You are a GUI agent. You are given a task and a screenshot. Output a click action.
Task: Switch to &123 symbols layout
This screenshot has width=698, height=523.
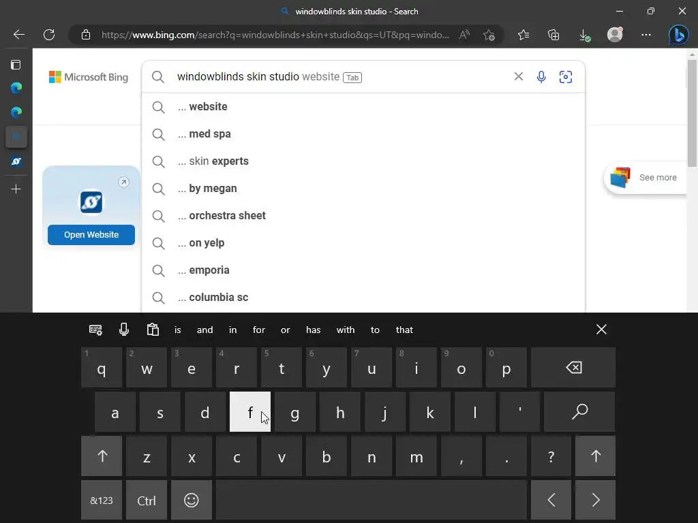102,501
